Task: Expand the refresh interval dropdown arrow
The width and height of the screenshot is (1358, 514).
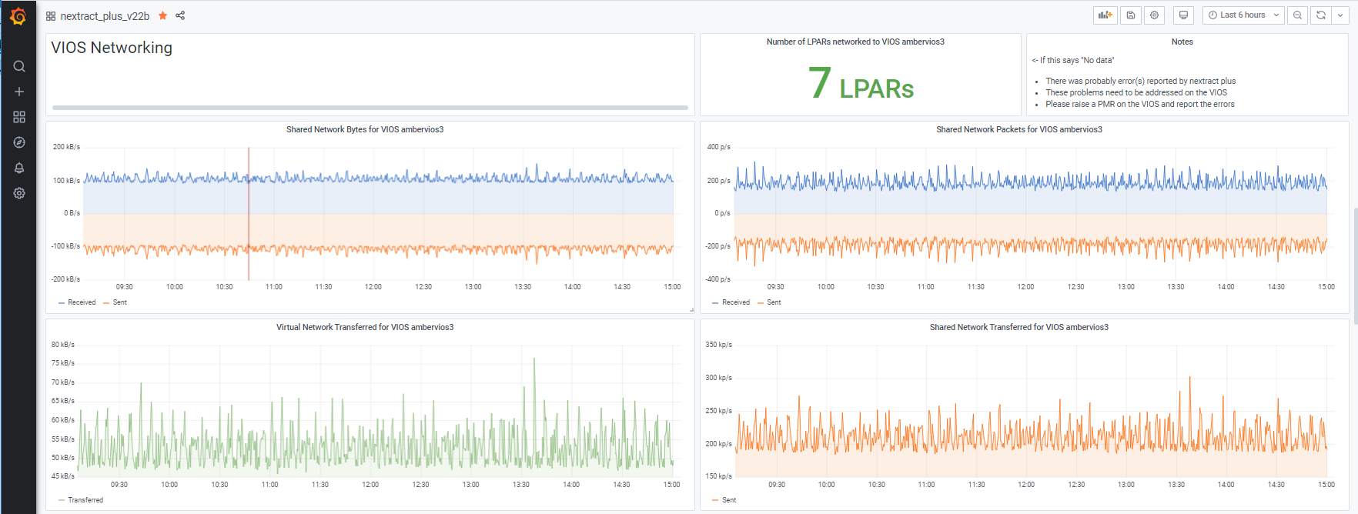Action: (1340, 15)
